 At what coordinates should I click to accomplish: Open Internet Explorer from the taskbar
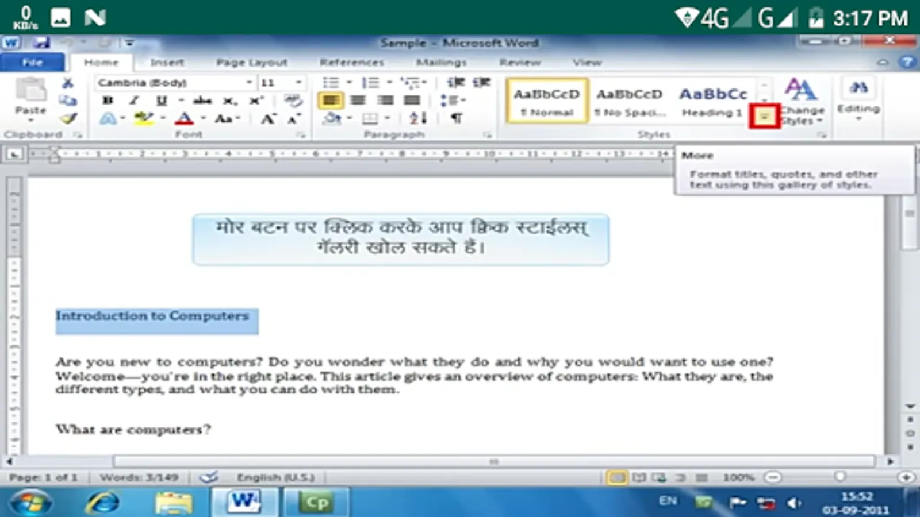(x=102, y=503)
